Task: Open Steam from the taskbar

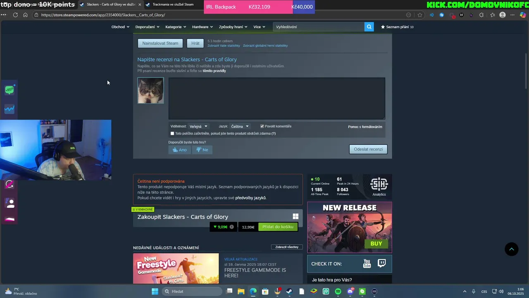Action: coord(289,291)
